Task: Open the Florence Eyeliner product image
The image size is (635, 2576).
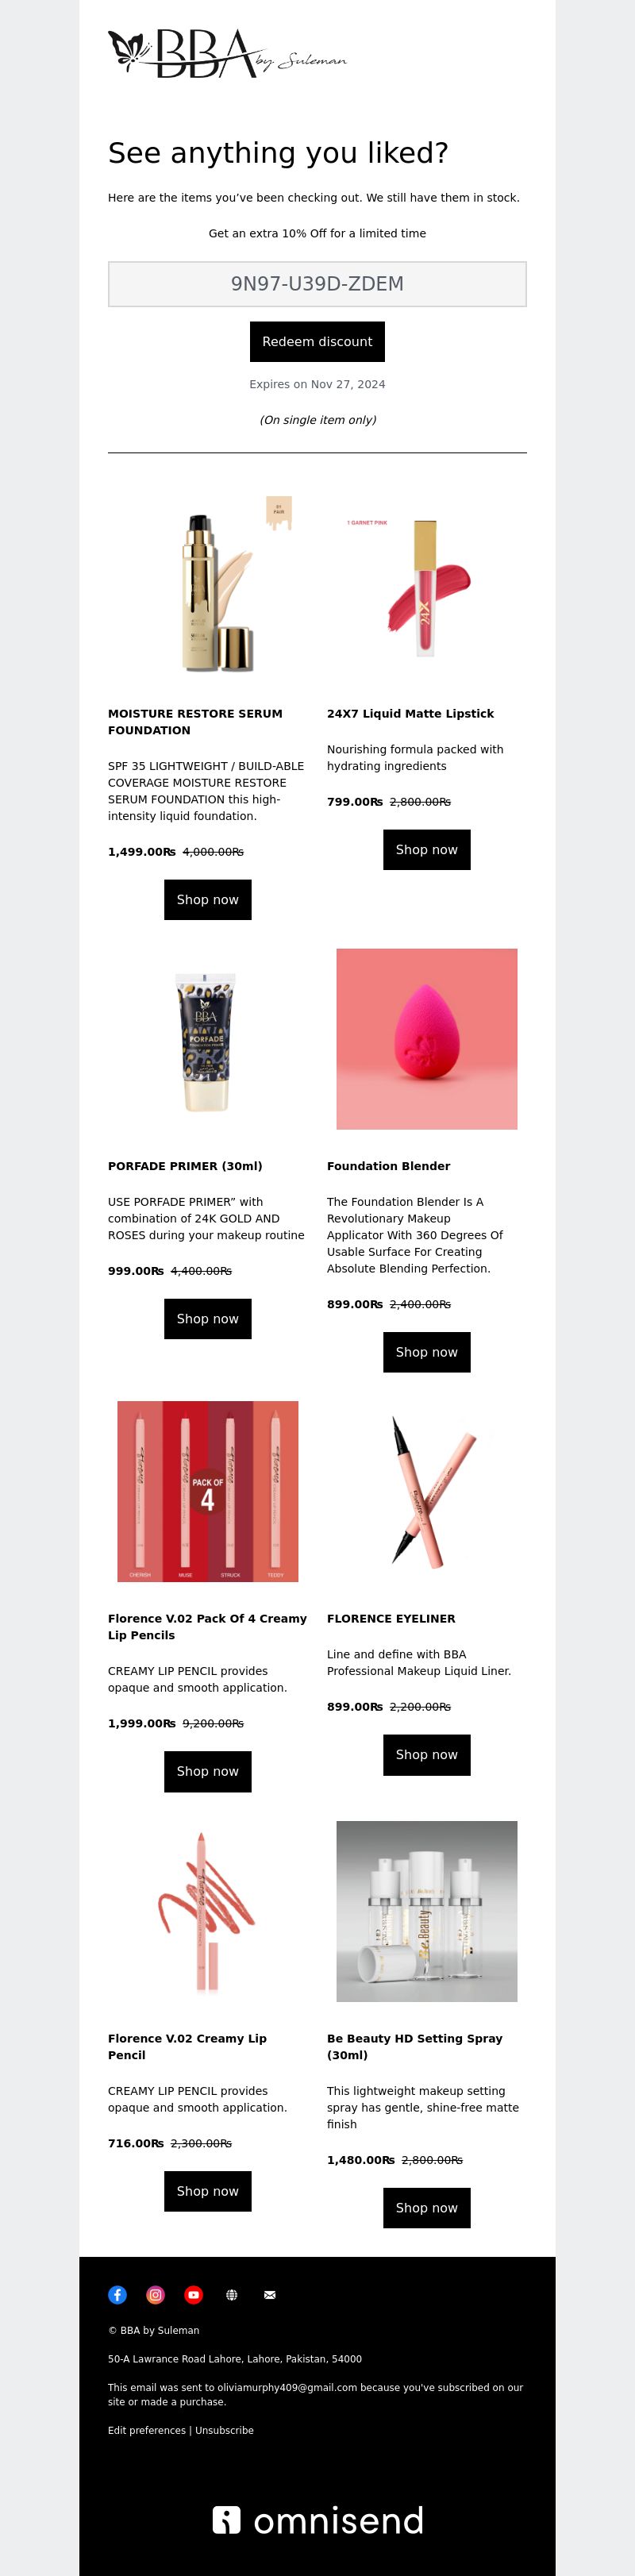Action: coord(427,1491)
